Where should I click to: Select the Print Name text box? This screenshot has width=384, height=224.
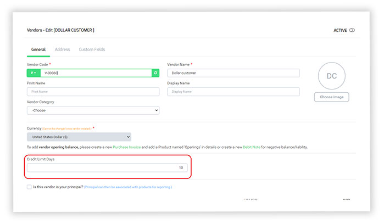(x=93, y=92)
